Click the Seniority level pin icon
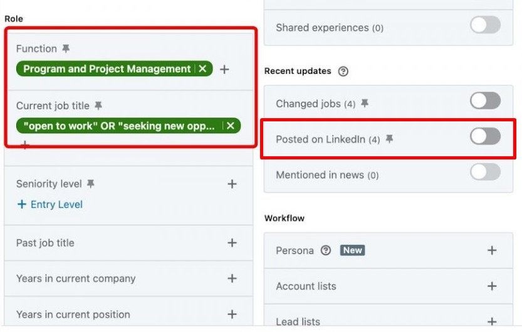This screenshot has height=332, width=522. (x=90, y=184)
